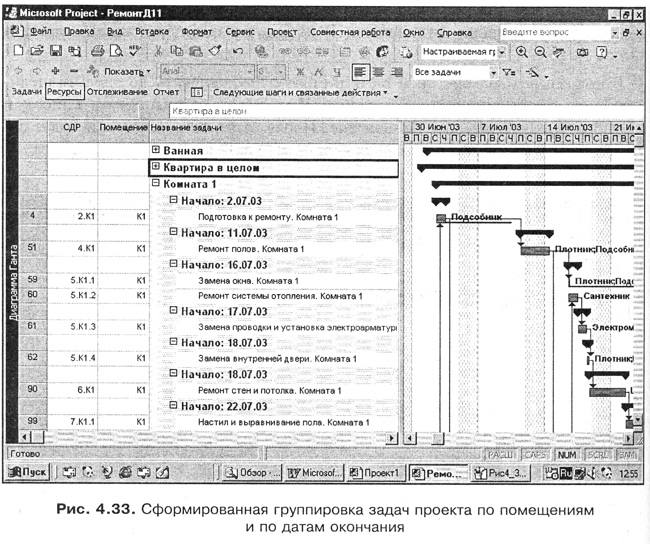The height and width of the screenshot is (544, 650).
Task: Click the Отчет guide button
Action: pos(166,92)
